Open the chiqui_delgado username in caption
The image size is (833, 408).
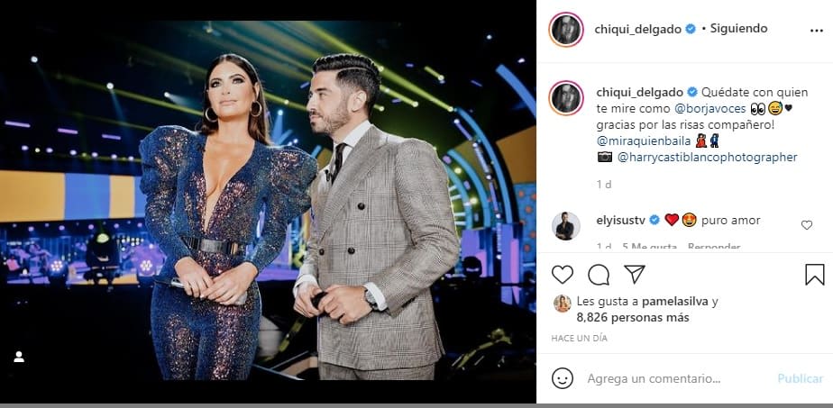(x=640, y=92)
